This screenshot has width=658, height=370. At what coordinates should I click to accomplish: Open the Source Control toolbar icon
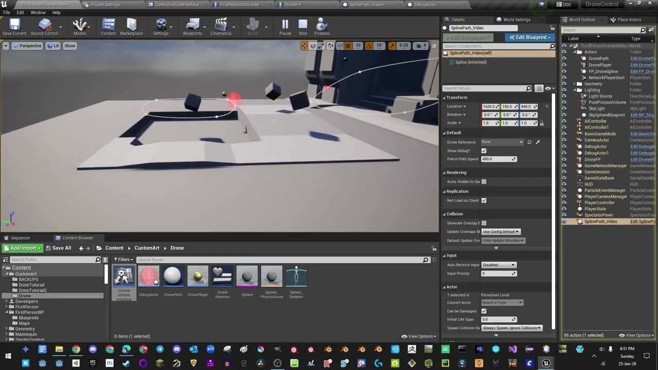point(44,27)
